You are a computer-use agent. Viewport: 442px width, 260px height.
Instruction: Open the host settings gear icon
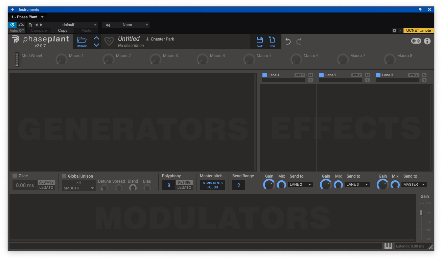coord(394,30)
